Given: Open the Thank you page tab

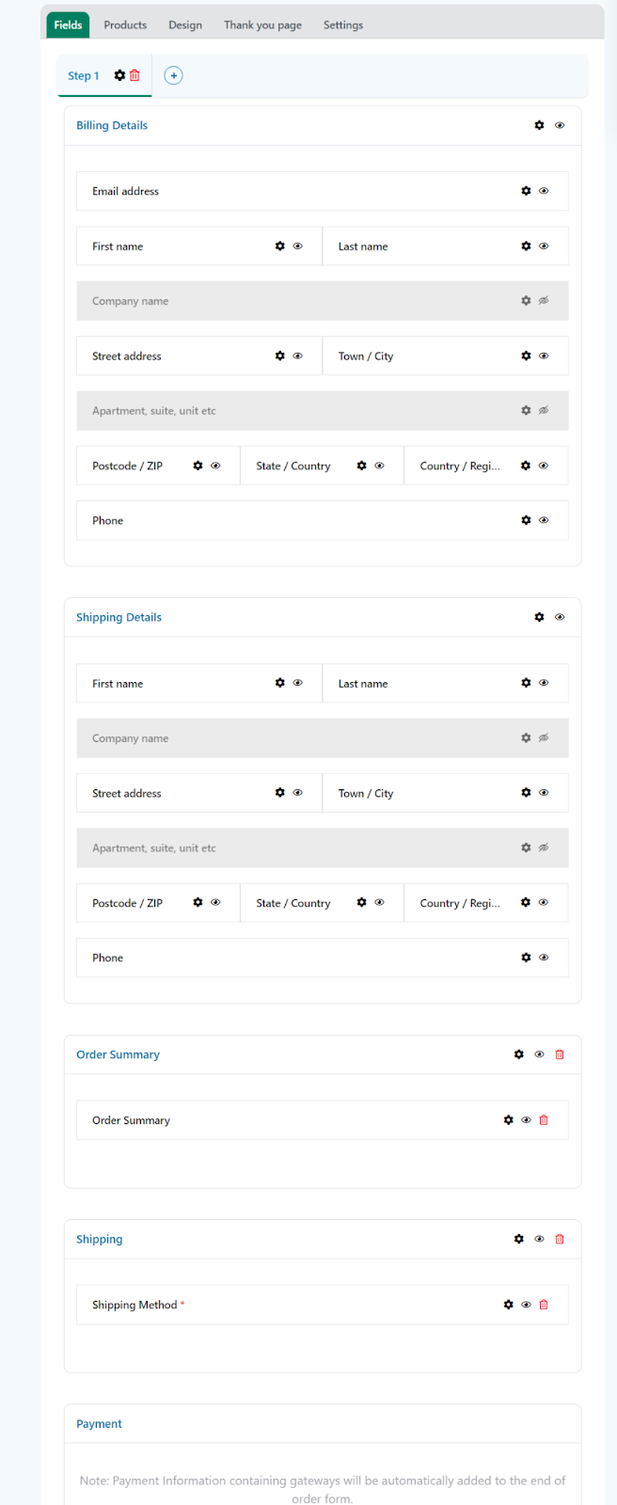Looking at the screenshot, I should (262, 24).
